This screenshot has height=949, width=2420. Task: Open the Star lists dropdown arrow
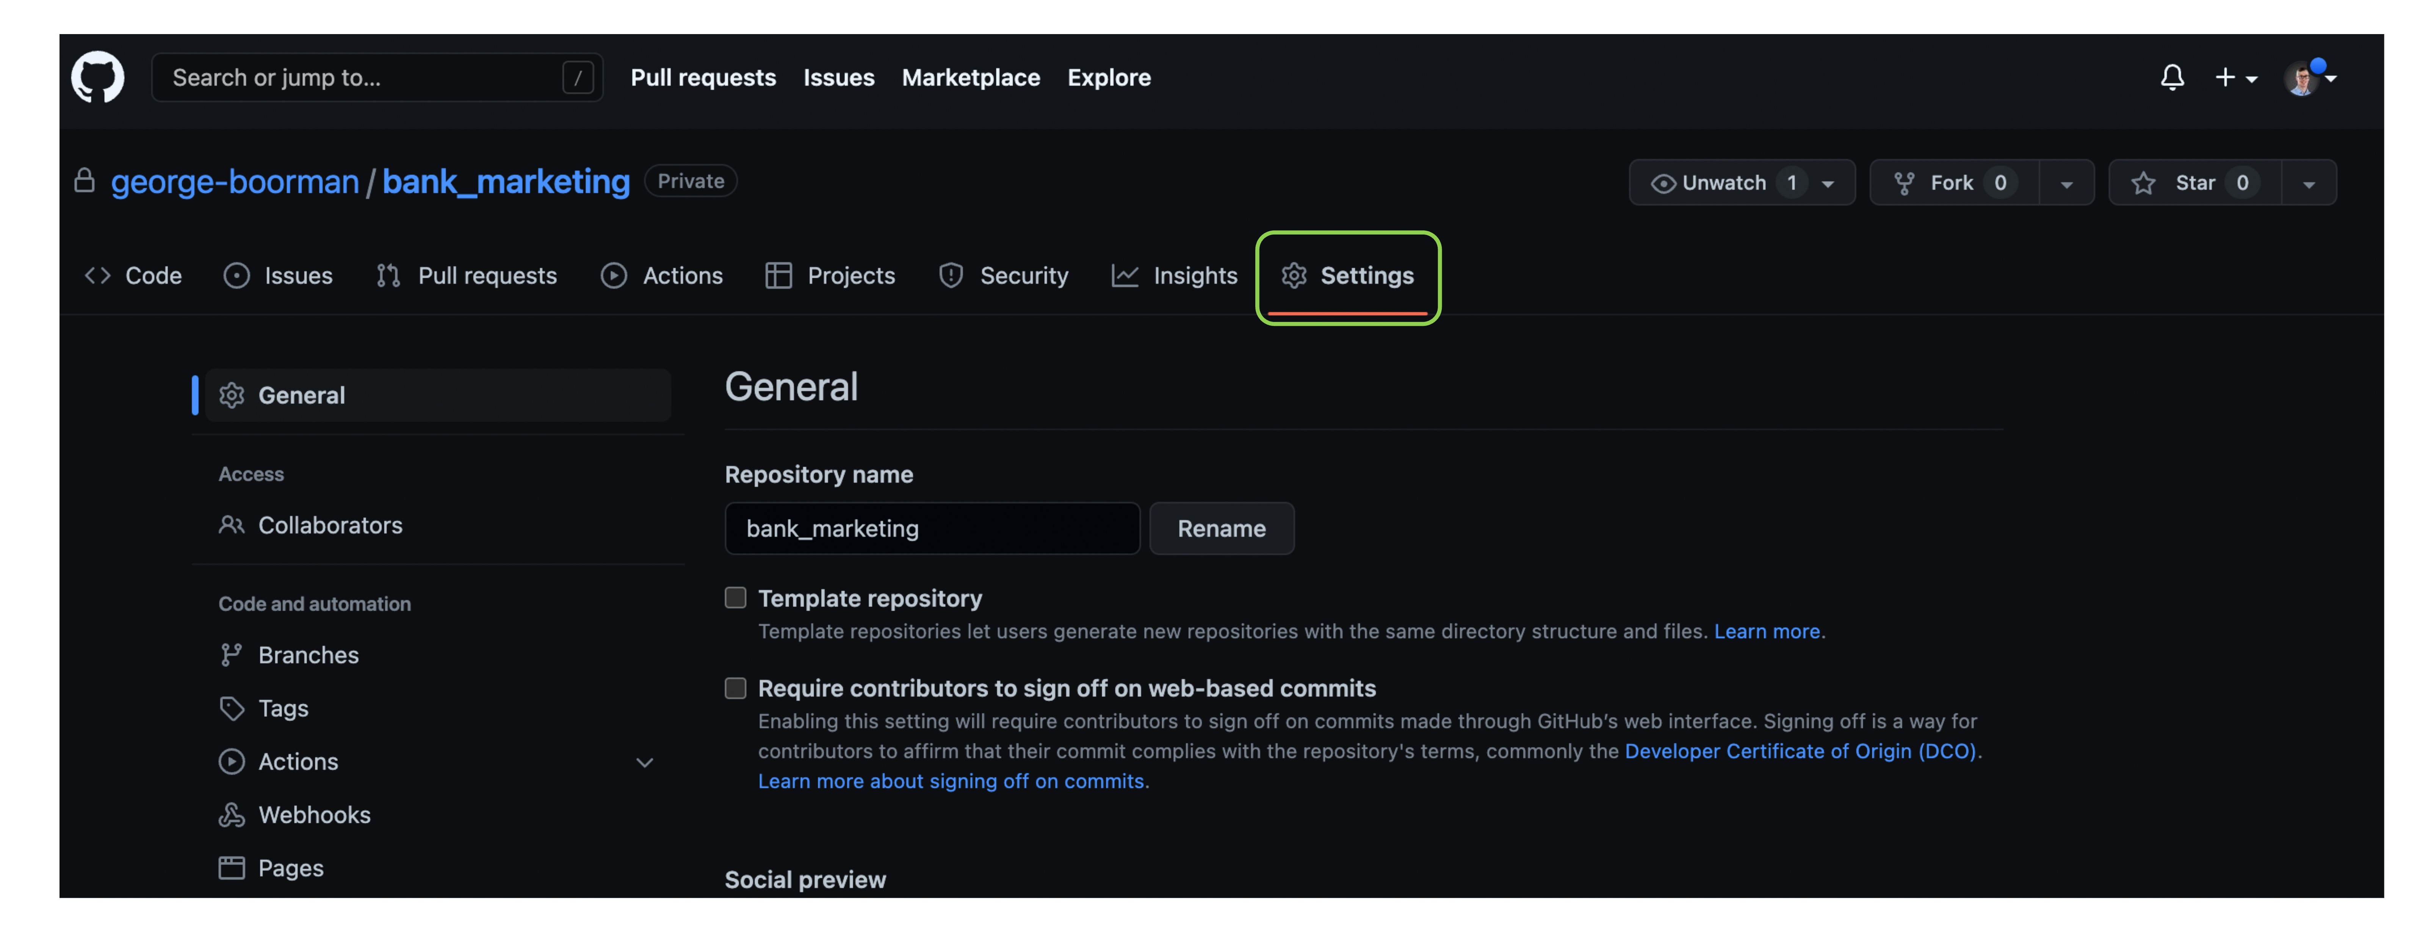[2309, 183]
